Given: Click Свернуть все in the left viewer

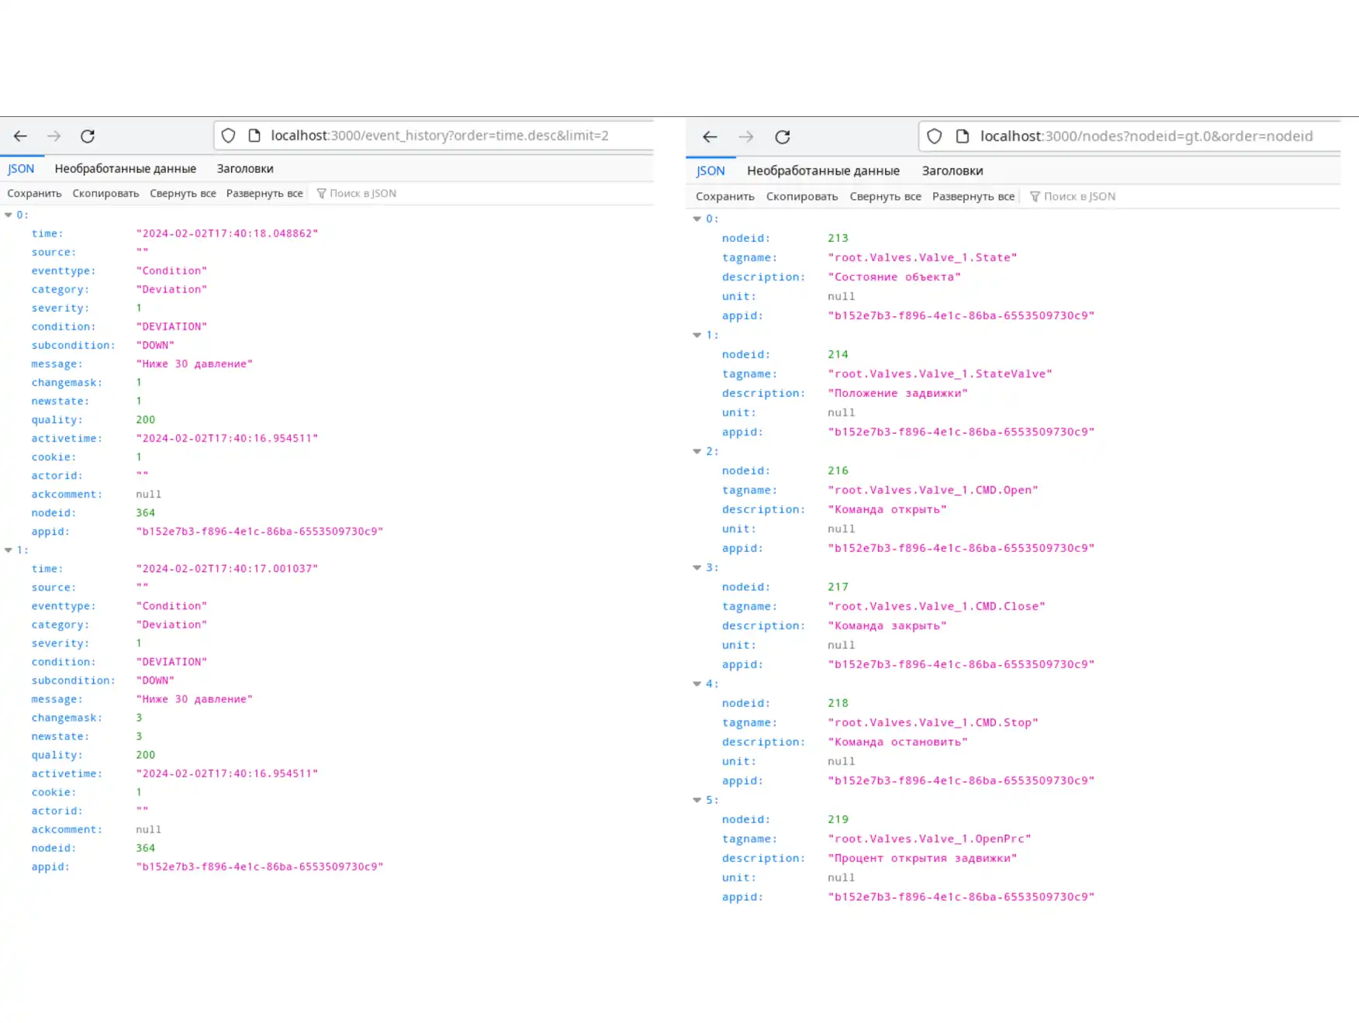Looking at the screenshot, I should [x=182, y=194].
